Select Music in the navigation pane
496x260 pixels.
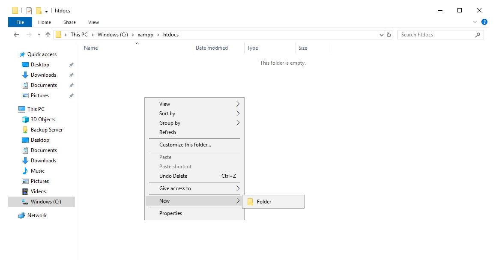(37, 171)
